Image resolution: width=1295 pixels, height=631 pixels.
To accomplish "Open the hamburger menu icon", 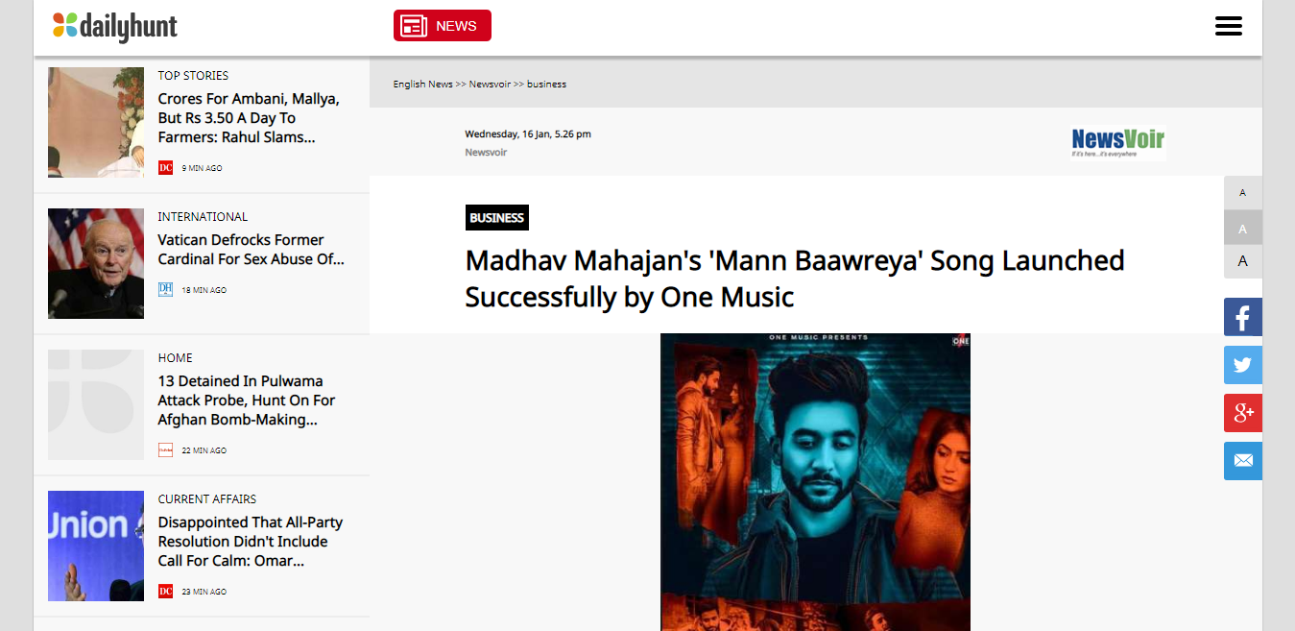I will pos(1228,26).
